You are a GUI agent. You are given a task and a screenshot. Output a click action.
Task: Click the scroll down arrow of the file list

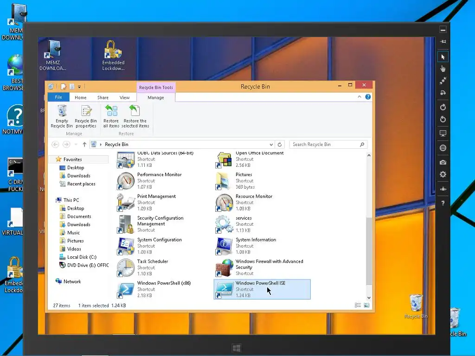pos(369,298)
